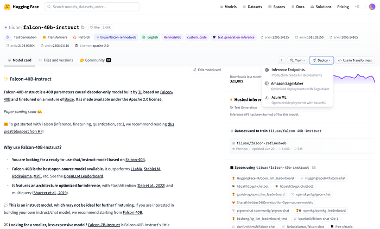Open Solutions in top navigation
Image resolution: width=380 pixels, height=229 pixels.
click(x=321, y=7)
